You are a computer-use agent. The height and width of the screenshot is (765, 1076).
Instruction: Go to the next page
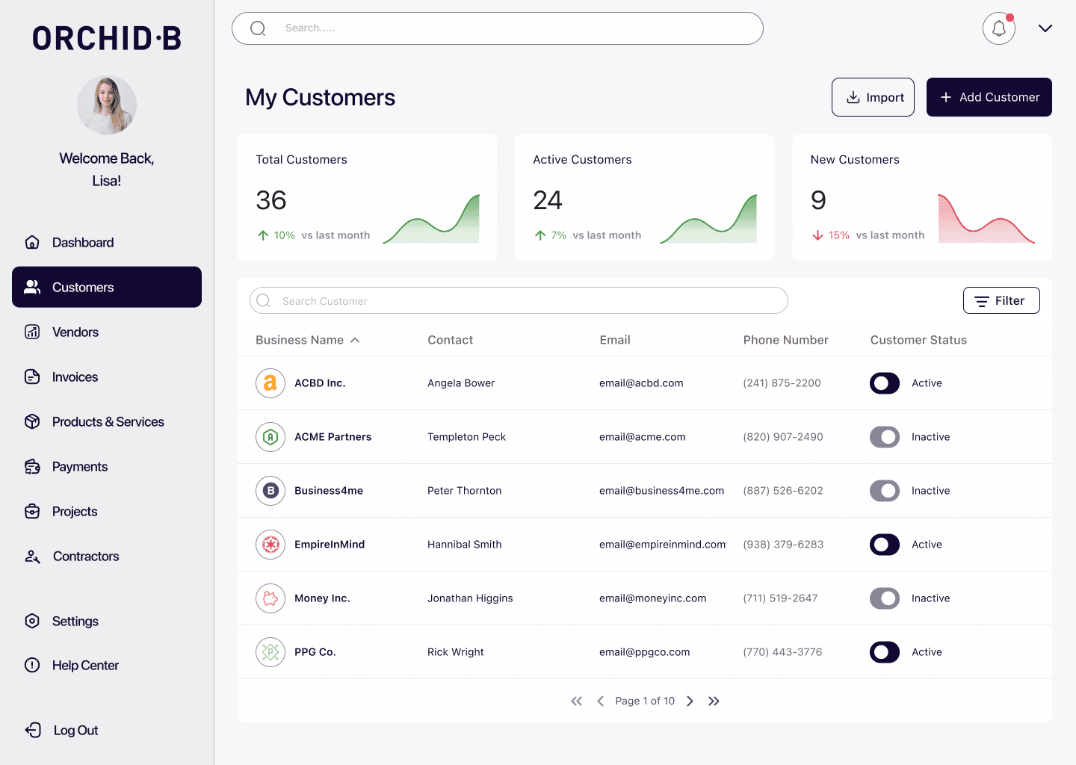[690, 701]
